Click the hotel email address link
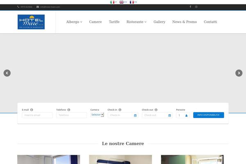This screenshot has height=164, width=246. 50,7
